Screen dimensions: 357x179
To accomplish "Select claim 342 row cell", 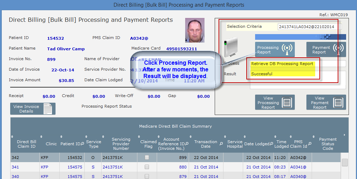I will pos(15,157).
